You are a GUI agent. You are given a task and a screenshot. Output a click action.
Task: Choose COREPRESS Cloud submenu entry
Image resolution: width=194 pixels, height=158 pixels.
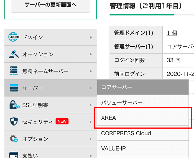point(126,133)
